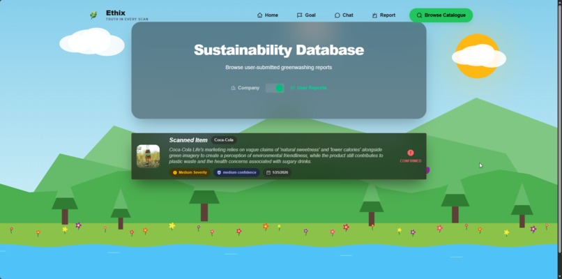Click the Coca-Cola brand tag
The height and width of the screenshot is (279, 562).
point(224,140)
